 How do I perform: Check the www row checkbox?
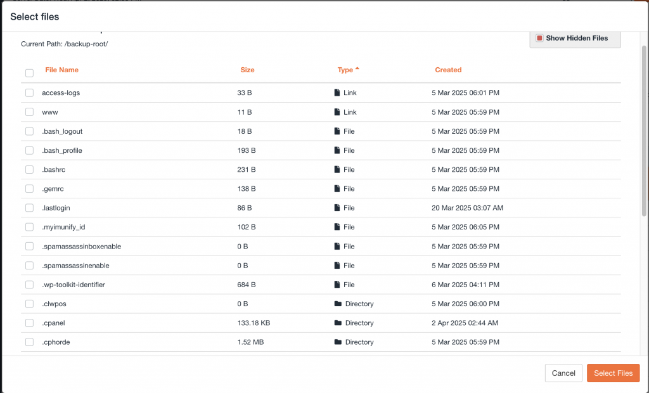29,112
